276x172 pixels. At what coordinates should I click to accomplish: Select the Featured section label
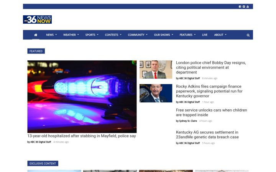(36, 51)
